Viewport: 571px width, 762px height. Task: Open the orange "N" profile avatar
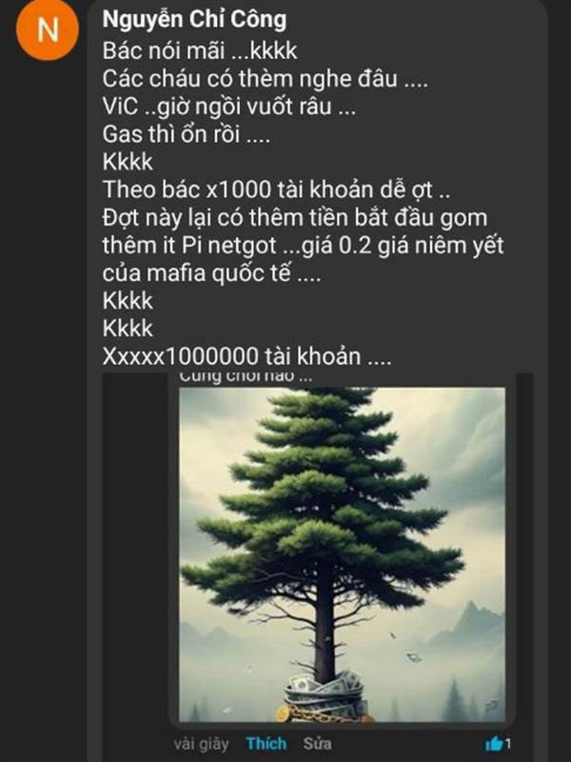(x=47, y=29)
